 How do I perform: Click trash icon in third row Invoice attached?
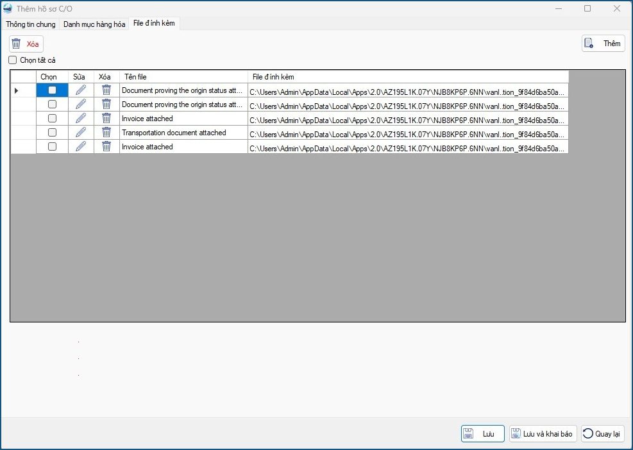click(106, 119)
